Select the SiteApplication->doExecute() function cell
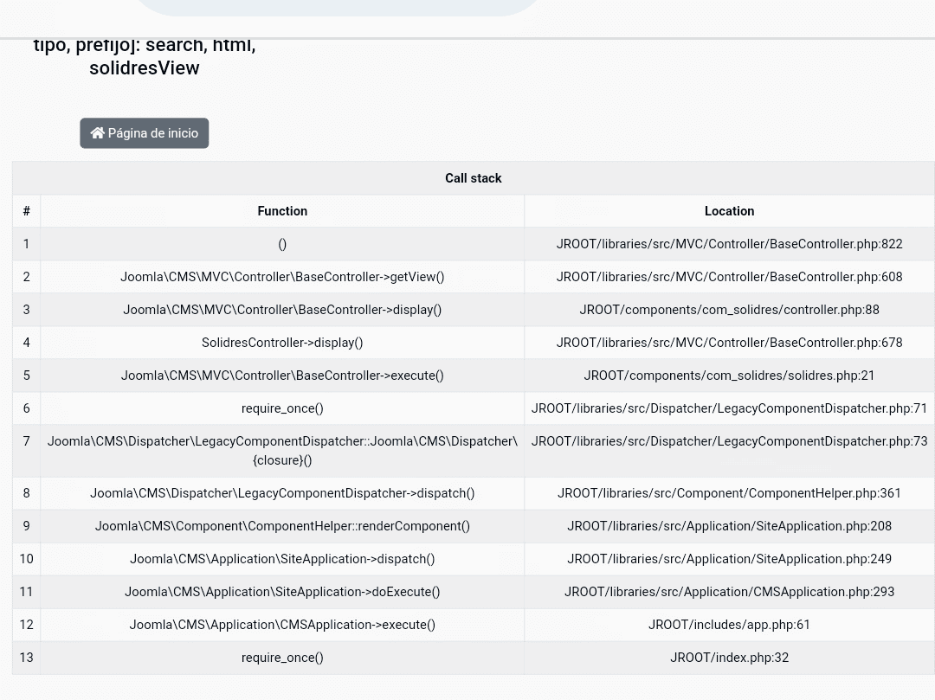The width and height of the screenshot is (935, 700). pyautogui.click(x=282, y=592)
